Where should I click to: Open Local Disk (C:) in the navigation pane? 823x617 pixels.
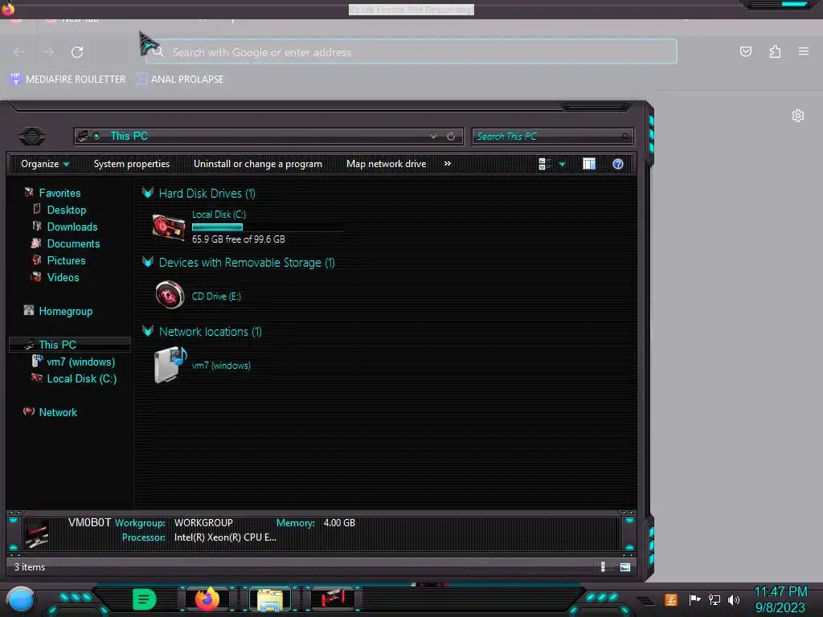click(x=81, y=378)
